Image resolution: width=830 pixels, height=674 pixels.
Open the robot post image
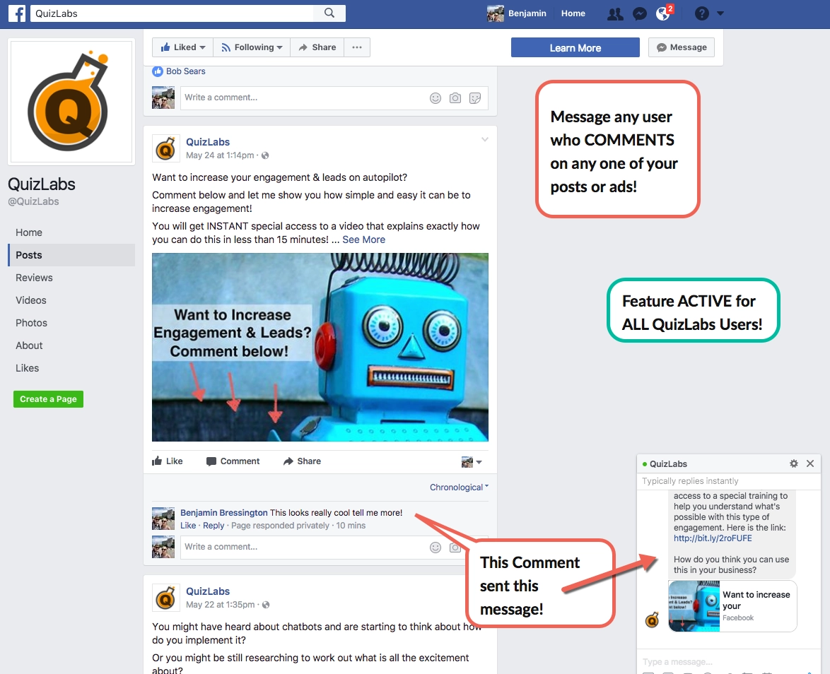320,347
